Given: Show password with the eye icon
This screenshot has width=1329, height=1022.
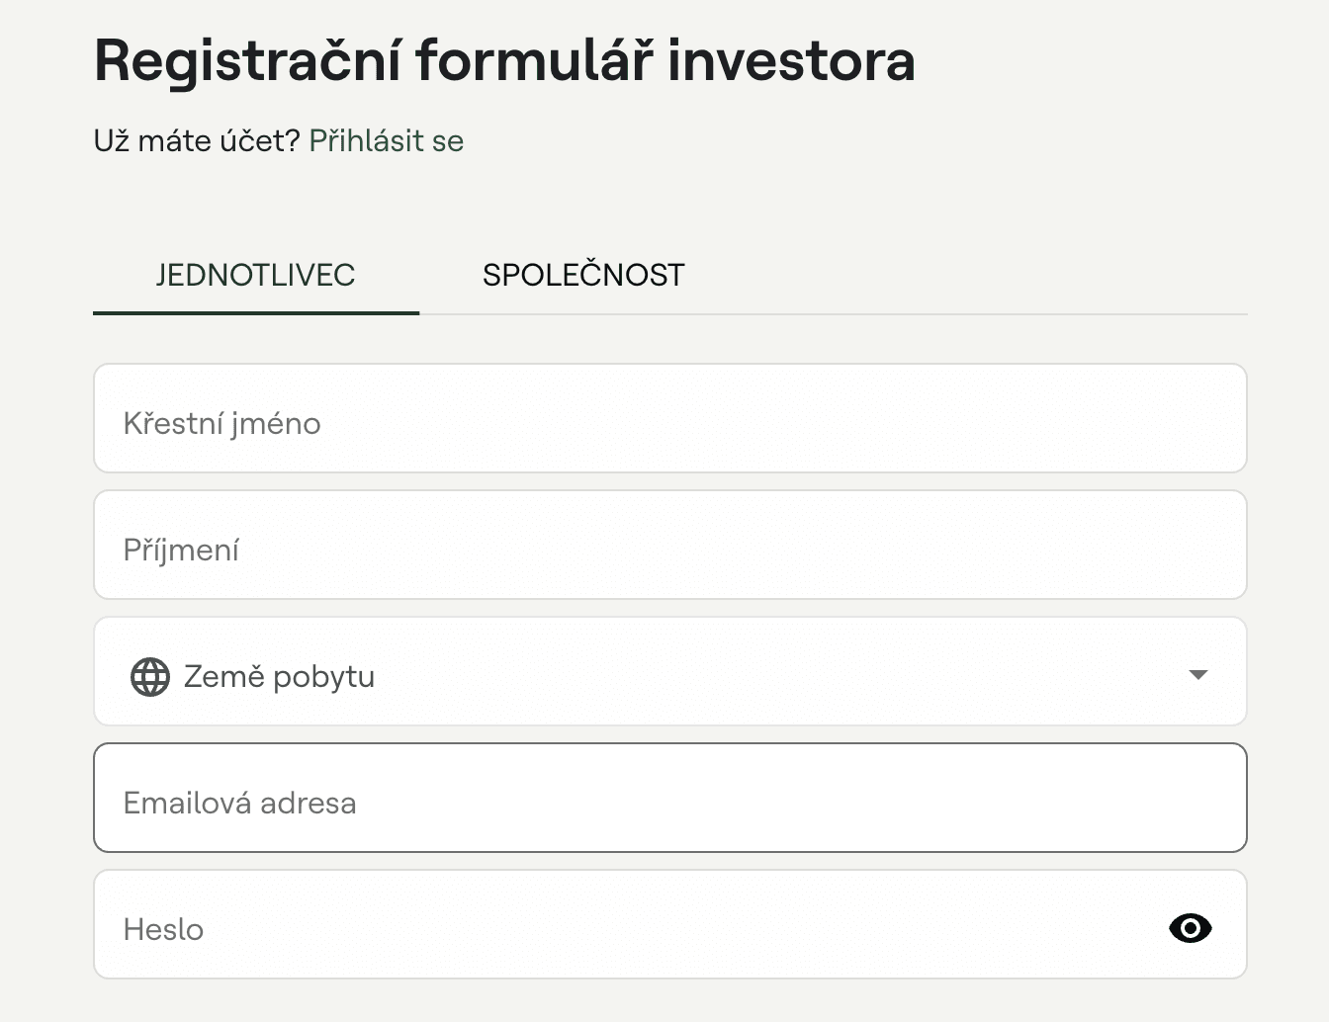Looking at the screenshot, I should click(x=1190, y=928).
